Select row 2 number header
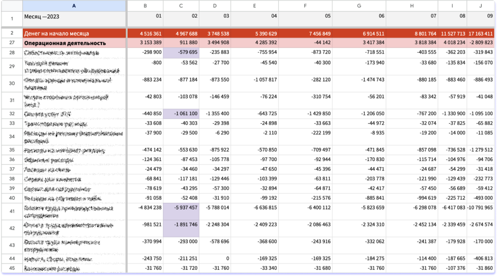The image size is (497, 276). (x=12, y=33)
